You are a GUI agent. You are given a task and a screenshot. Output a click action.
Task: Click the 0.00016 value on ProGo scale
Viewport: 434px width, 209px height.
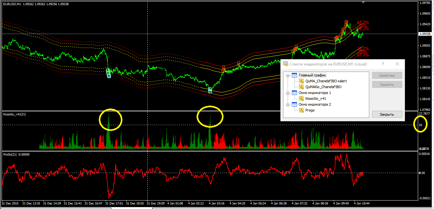tap(425, 154)
